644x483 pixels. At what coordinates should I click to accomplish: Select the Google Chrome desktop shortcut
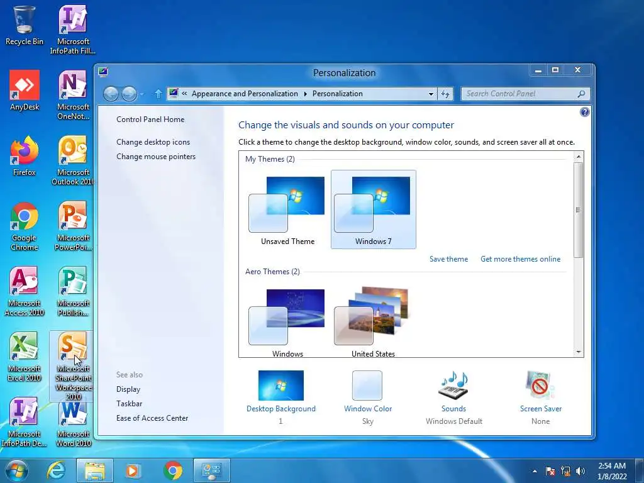tap(25, 226)
